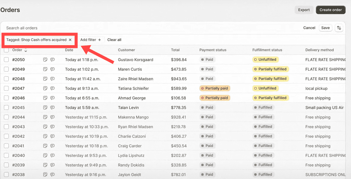Viewport: 351px width, 179px height.
Task: Click the comment icon on order #2045
Action: point(52,107)
